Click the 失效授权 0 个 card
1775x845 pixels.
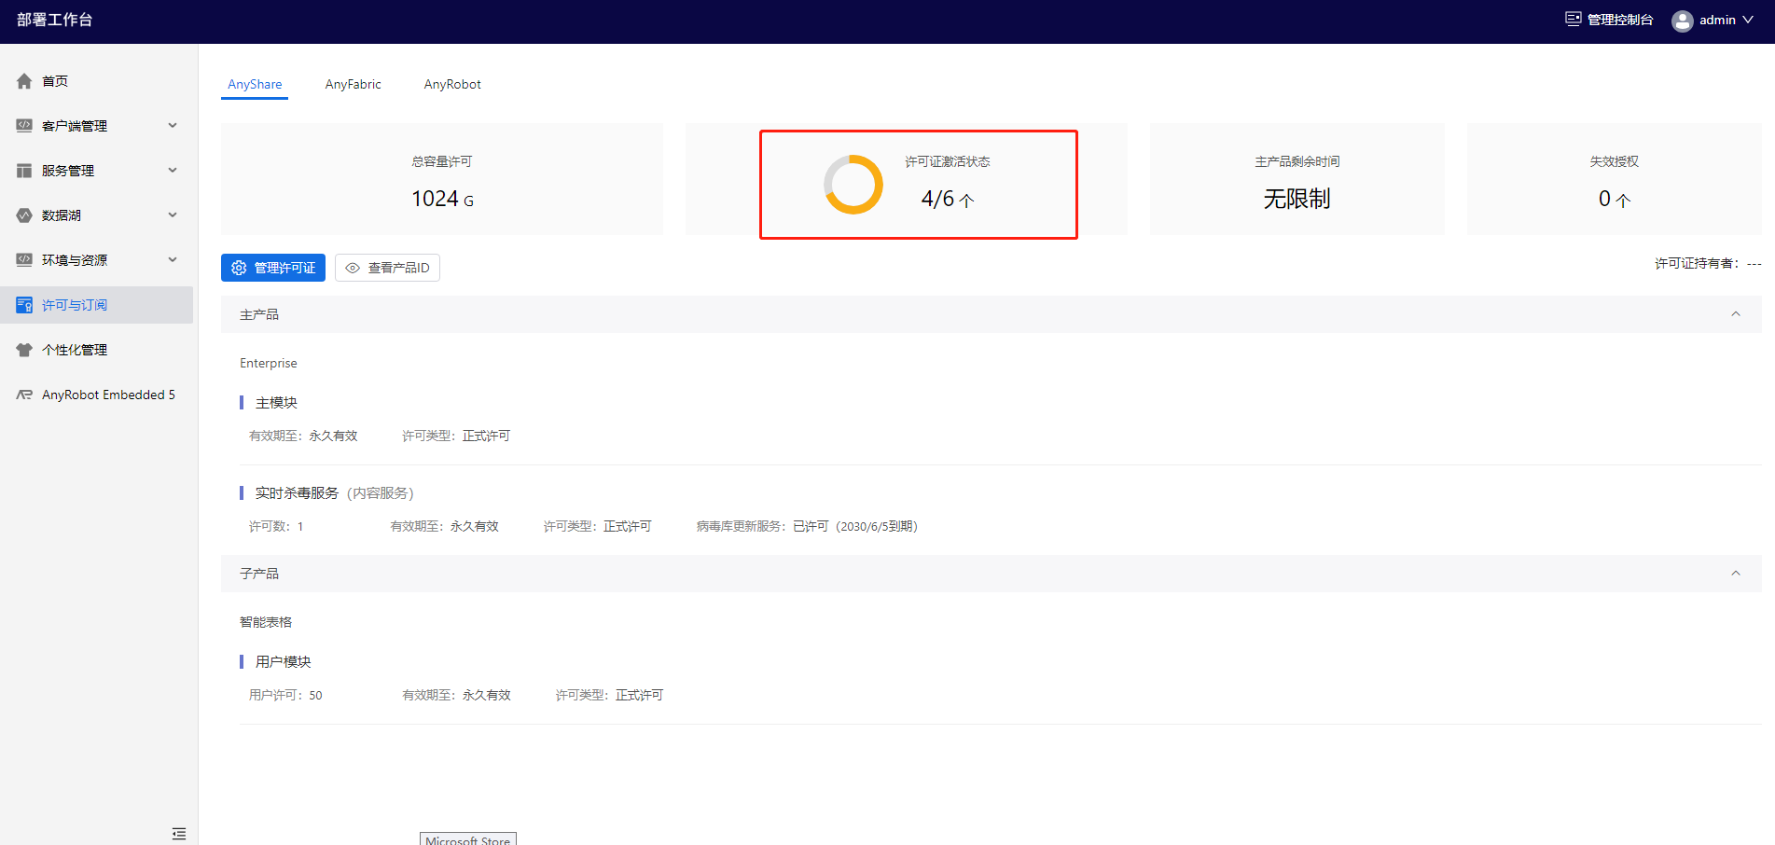(x=1615, y=179)
